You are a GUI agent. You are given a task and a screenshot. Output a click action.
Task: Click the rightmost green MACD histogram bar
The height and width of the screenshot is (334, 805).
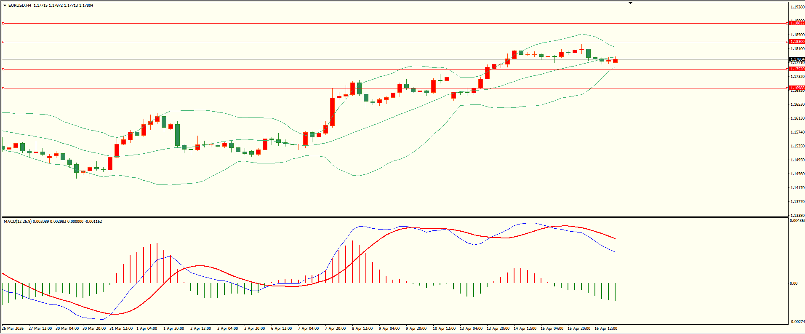(615, 291)
